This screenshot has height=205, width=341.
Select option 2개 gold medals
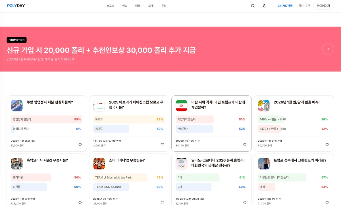[211, 187]
